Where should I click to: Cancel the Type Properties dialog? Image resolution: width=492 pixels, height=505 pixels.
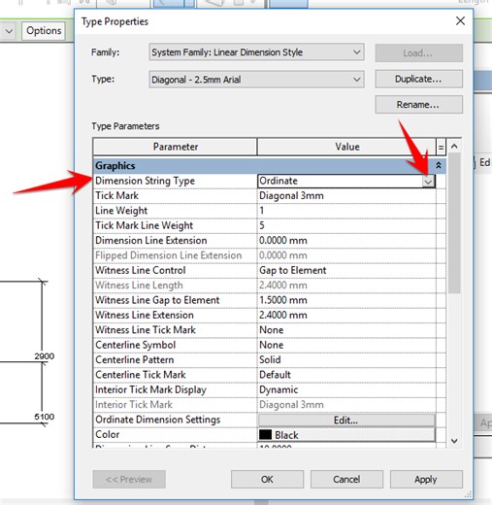pyautogui.click(x=346, y=480)
